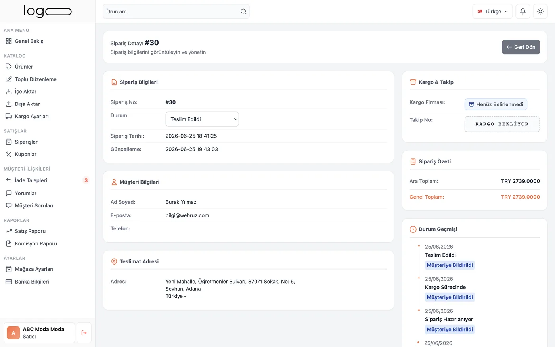The image size is (555, 347).
Task: Open Kargo Ayarları in the sidebar
Action: [x=32, y=116]
